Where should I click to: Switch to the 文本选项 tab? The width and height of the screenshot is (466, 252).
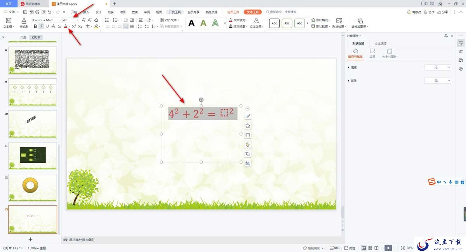[380, 43]
